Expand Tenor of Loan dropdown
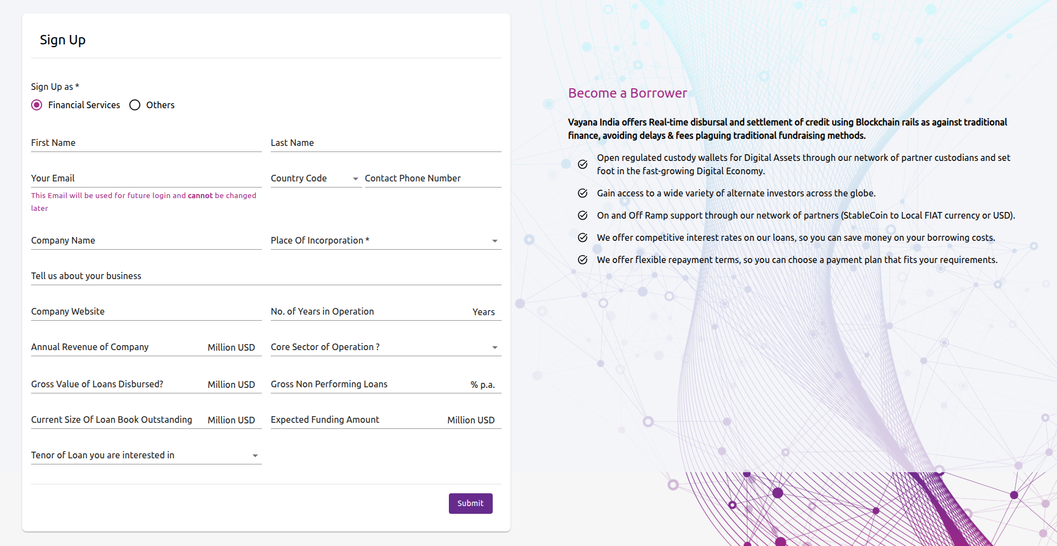This screenshot has width=1057, height=546. pos(145,456)
